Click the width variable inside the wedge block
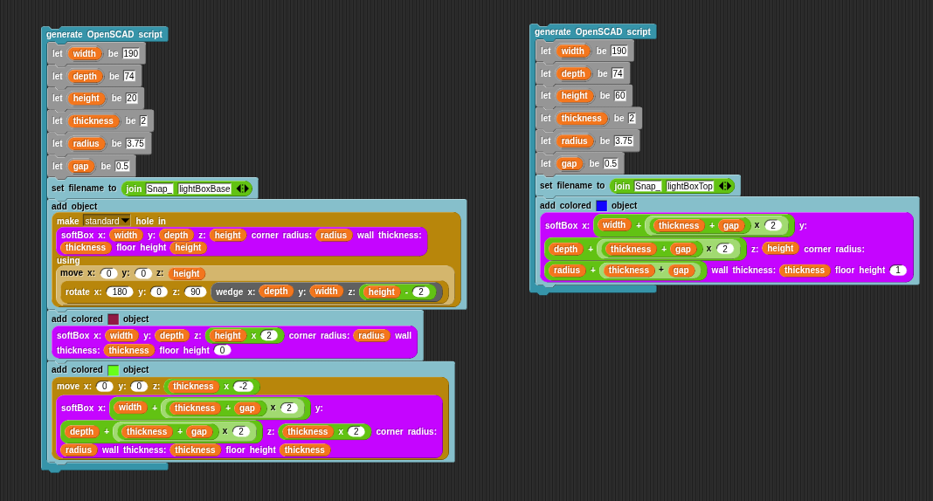933x501 pixels. pos(326,292)
